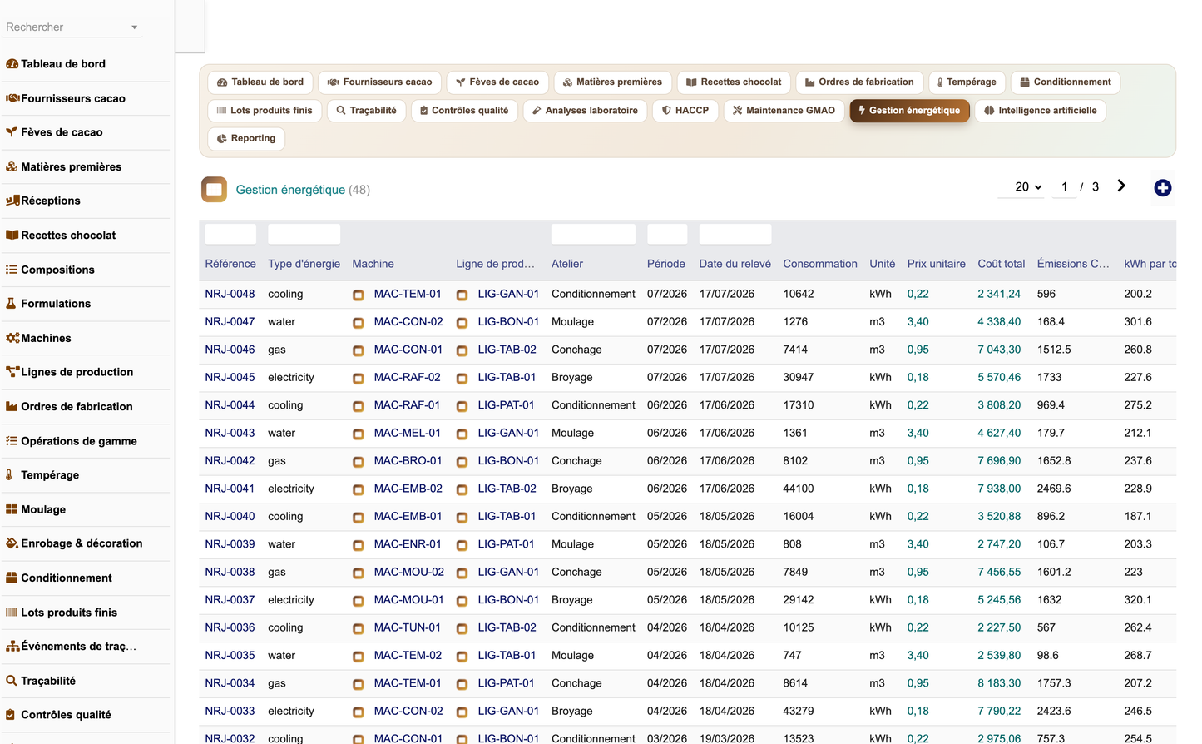Click the Tempérage thermometer icon in sidebar

[9, 474]
